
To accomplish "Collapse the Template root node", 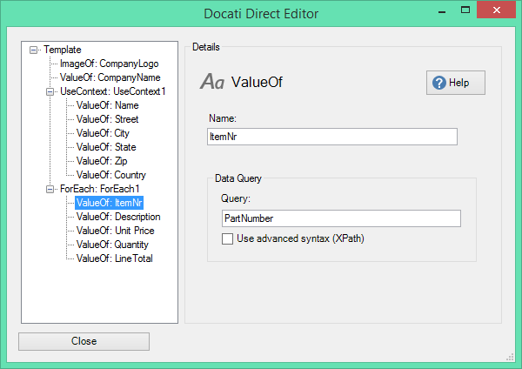I will point(33,50).
